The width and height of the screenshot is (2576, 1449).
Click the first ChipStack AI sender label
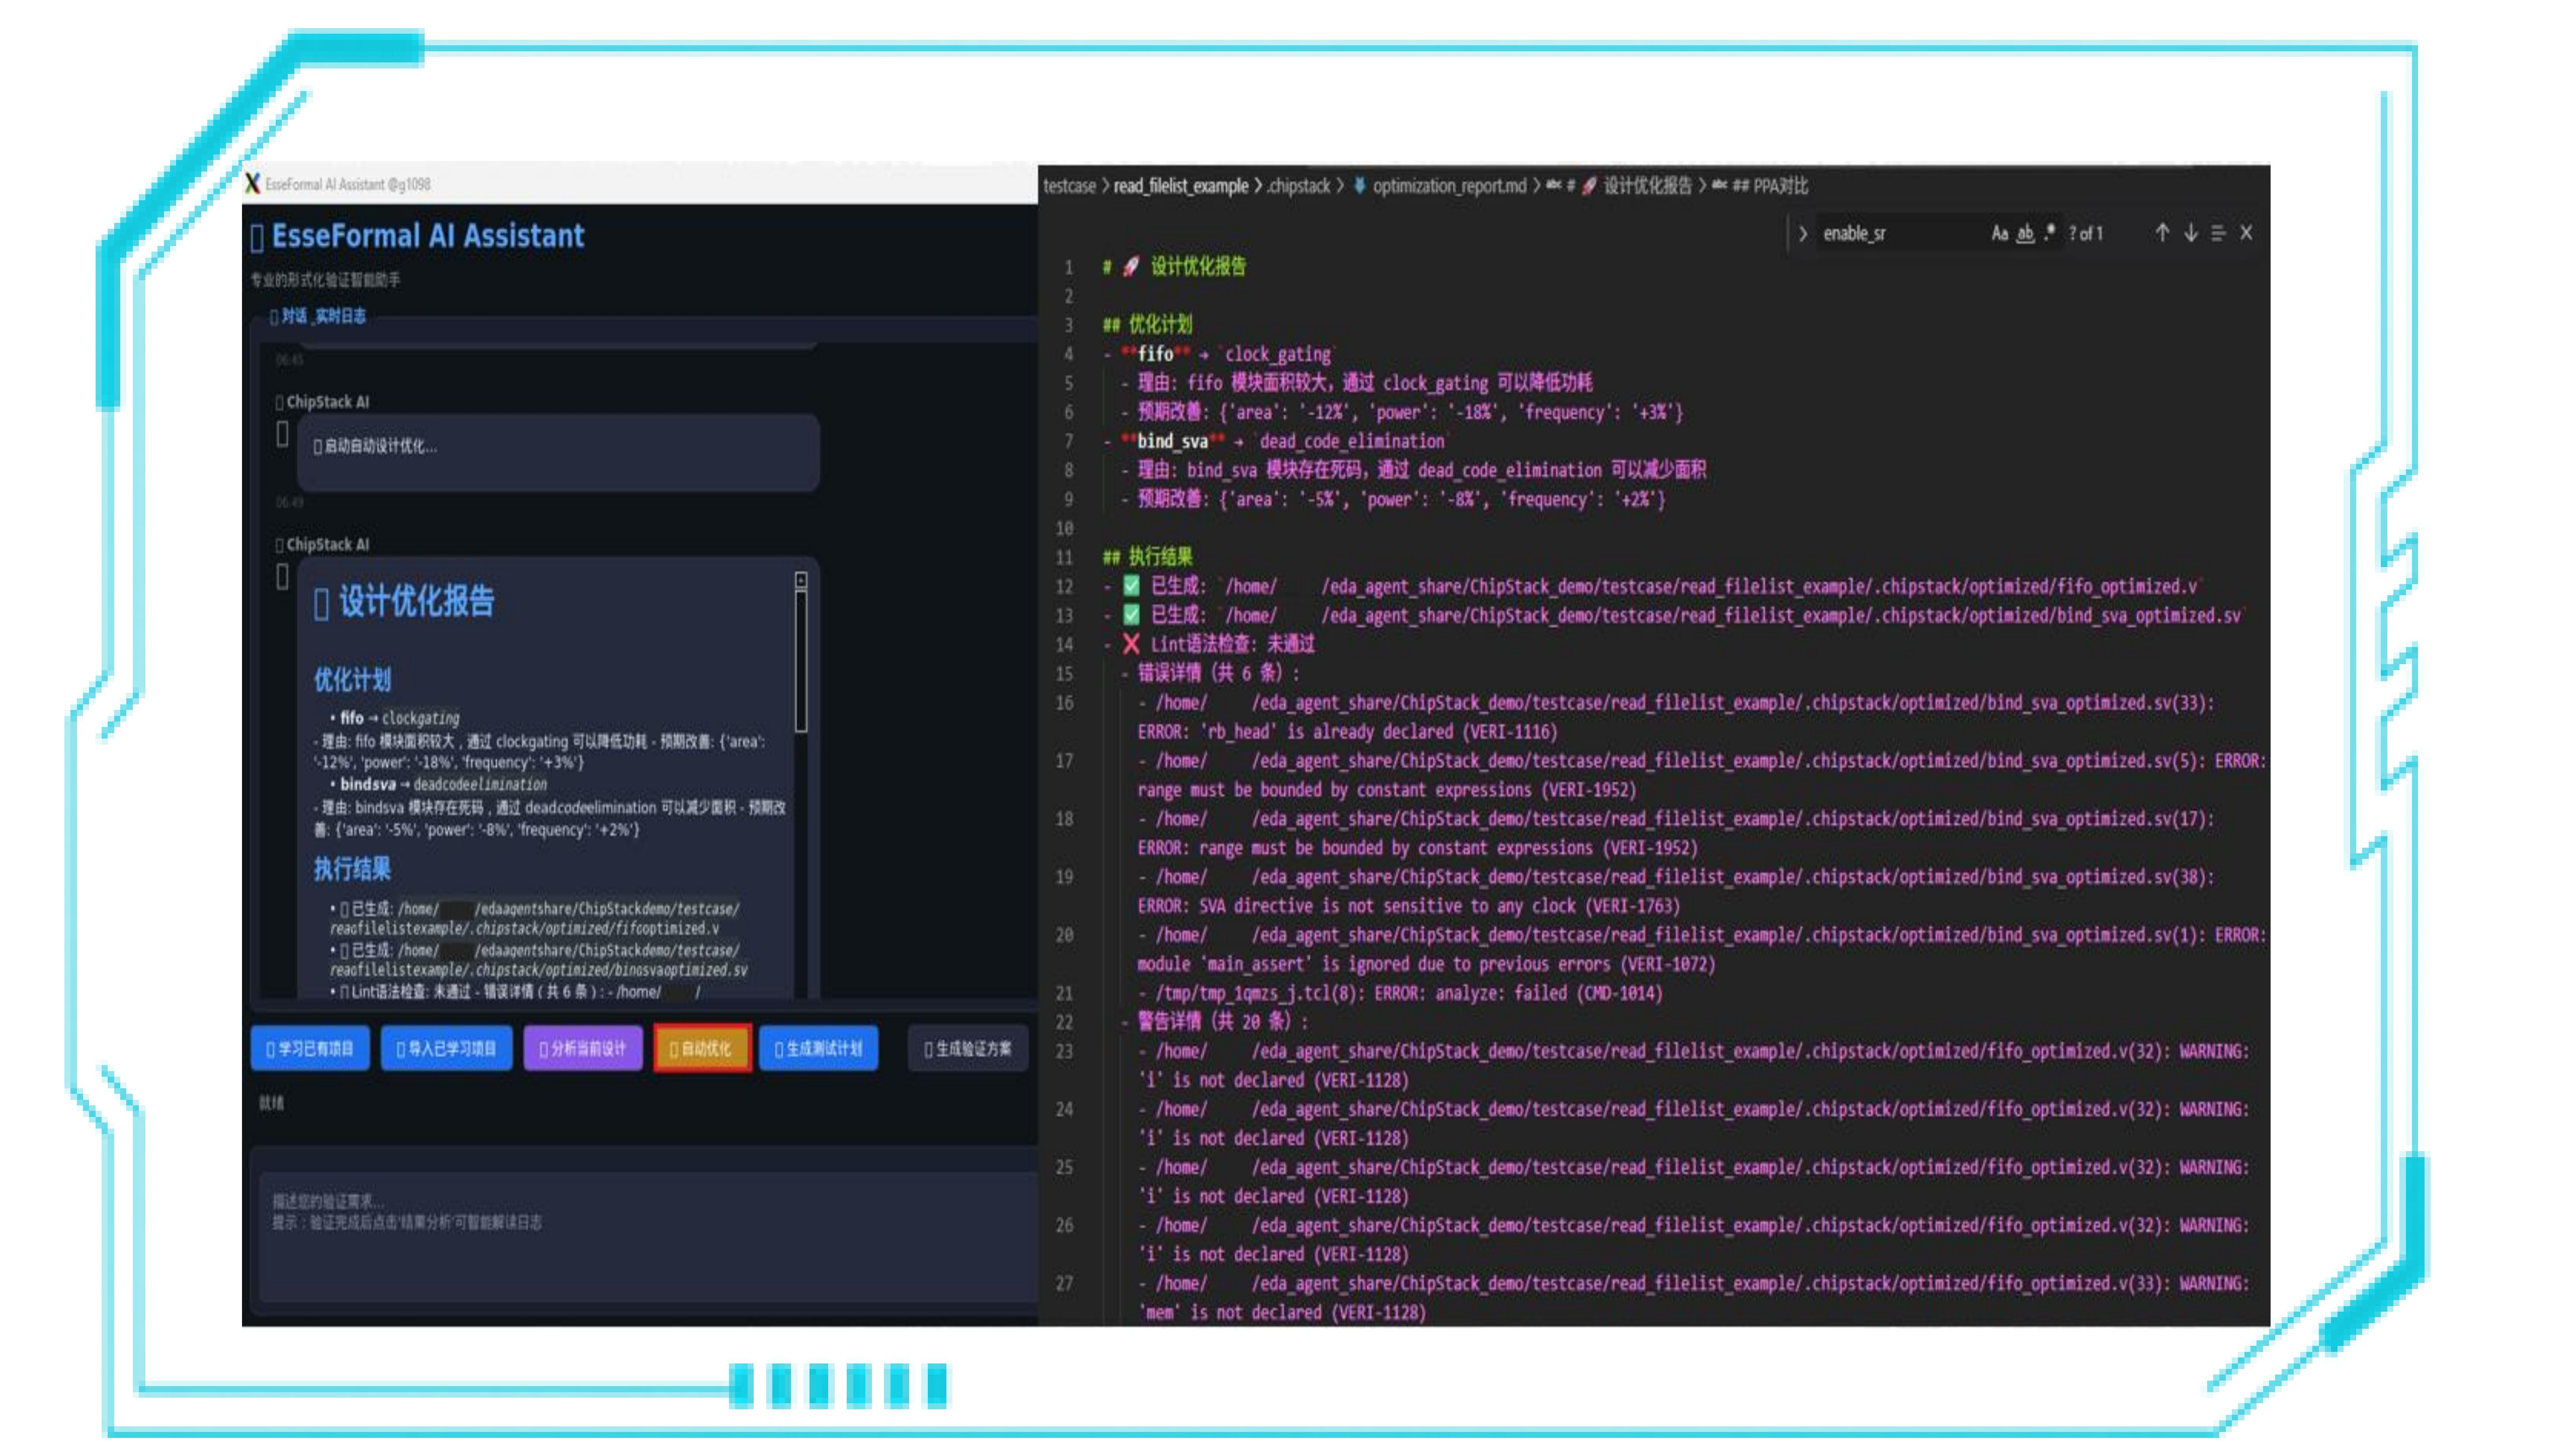pyautogui.click(x=327, y=402)
